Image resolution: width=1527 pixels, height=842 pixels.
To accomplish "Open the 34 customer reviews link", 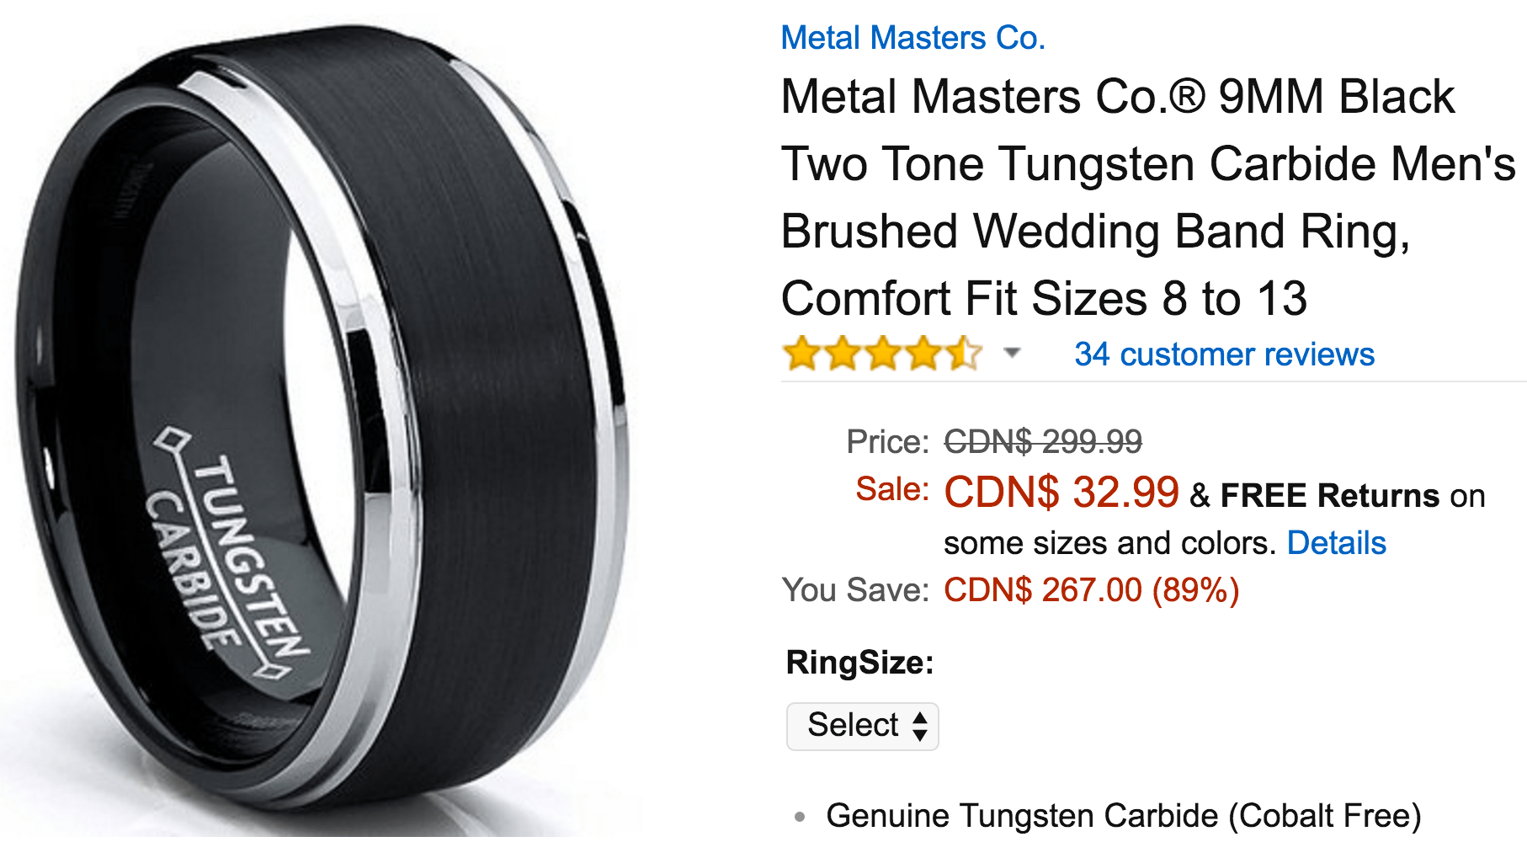I will click(x=1224, y=354).
